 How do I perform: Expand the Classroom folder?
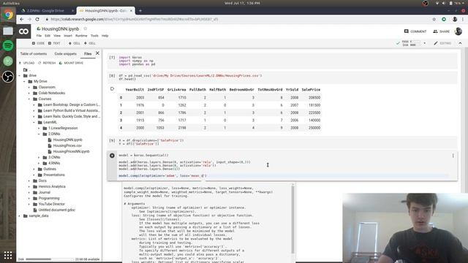pyautogui.click(x=29, y=87)
